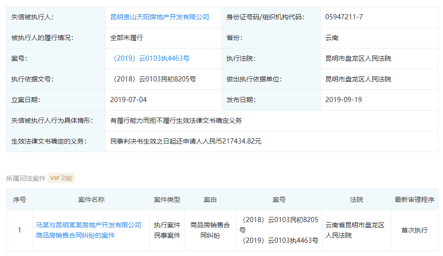Click the 最新审理程序 column header

coord(414,200)
